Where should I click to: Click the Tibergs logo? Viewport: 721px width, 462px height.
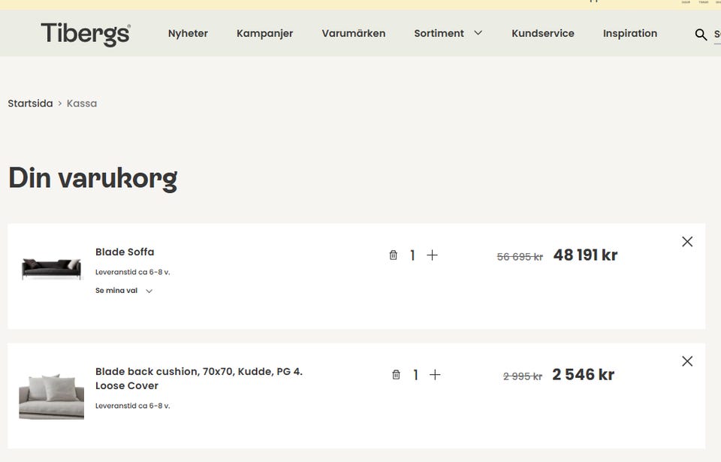[86, 34]
